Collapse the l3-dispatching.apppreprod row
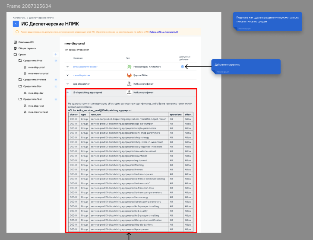 tap(67, 92)
